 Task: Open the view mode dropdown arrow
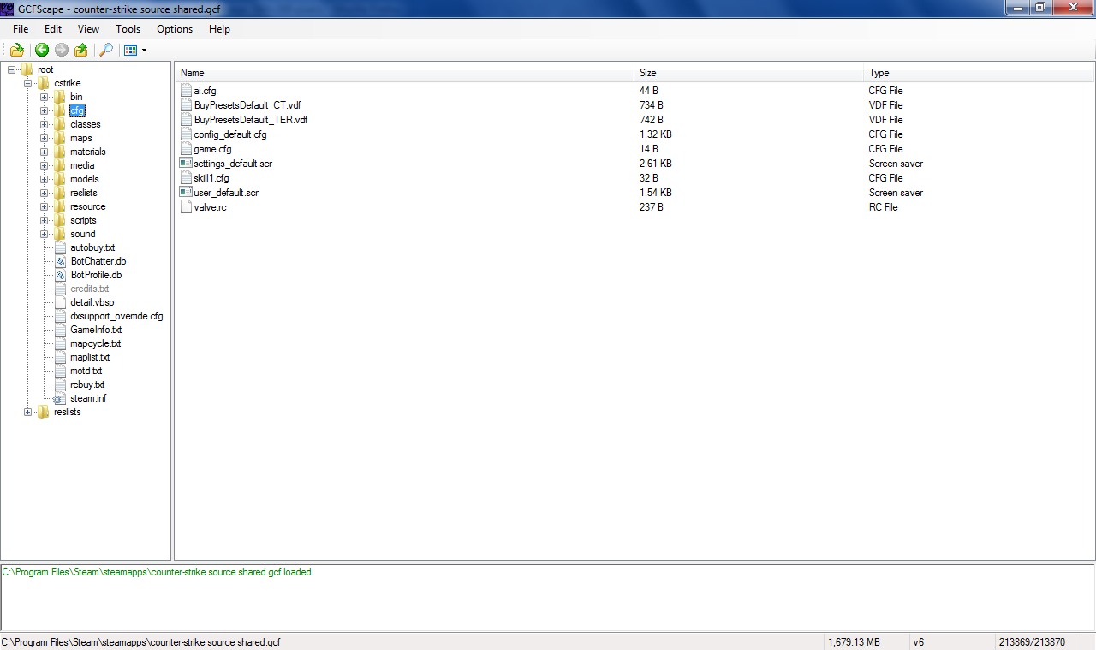(144, 51)
